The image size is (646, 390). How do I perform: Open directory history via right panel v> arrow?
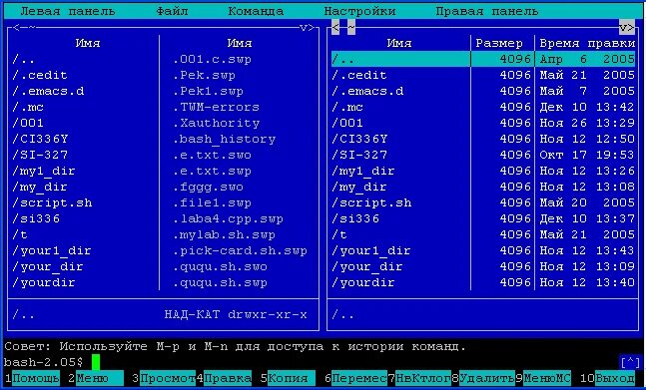point(627,28)
